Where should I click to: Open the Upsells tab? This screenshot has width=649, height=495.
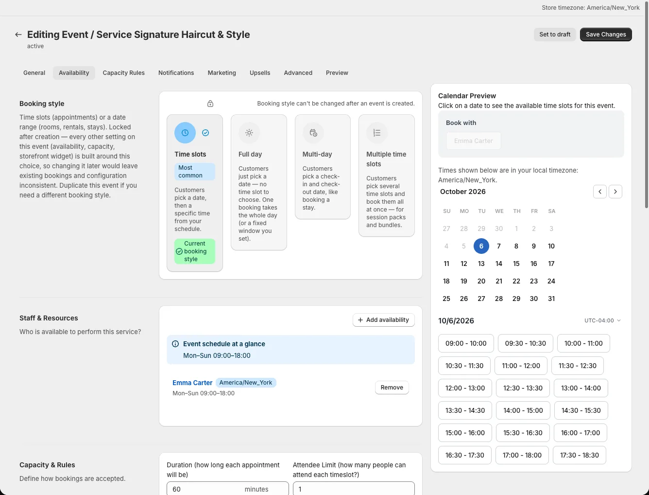click(x=260, y=73)
